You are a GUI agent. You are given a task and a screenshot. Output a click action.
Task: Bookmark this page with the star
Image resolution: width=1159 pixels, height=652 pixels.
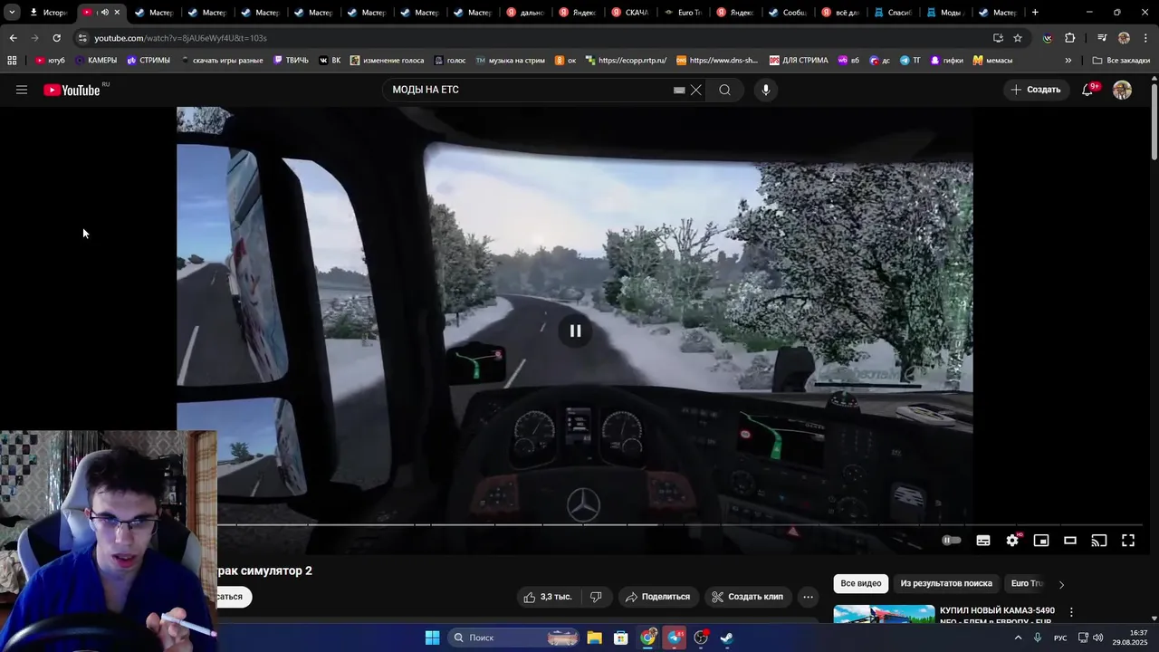[x=1018, y=38]
